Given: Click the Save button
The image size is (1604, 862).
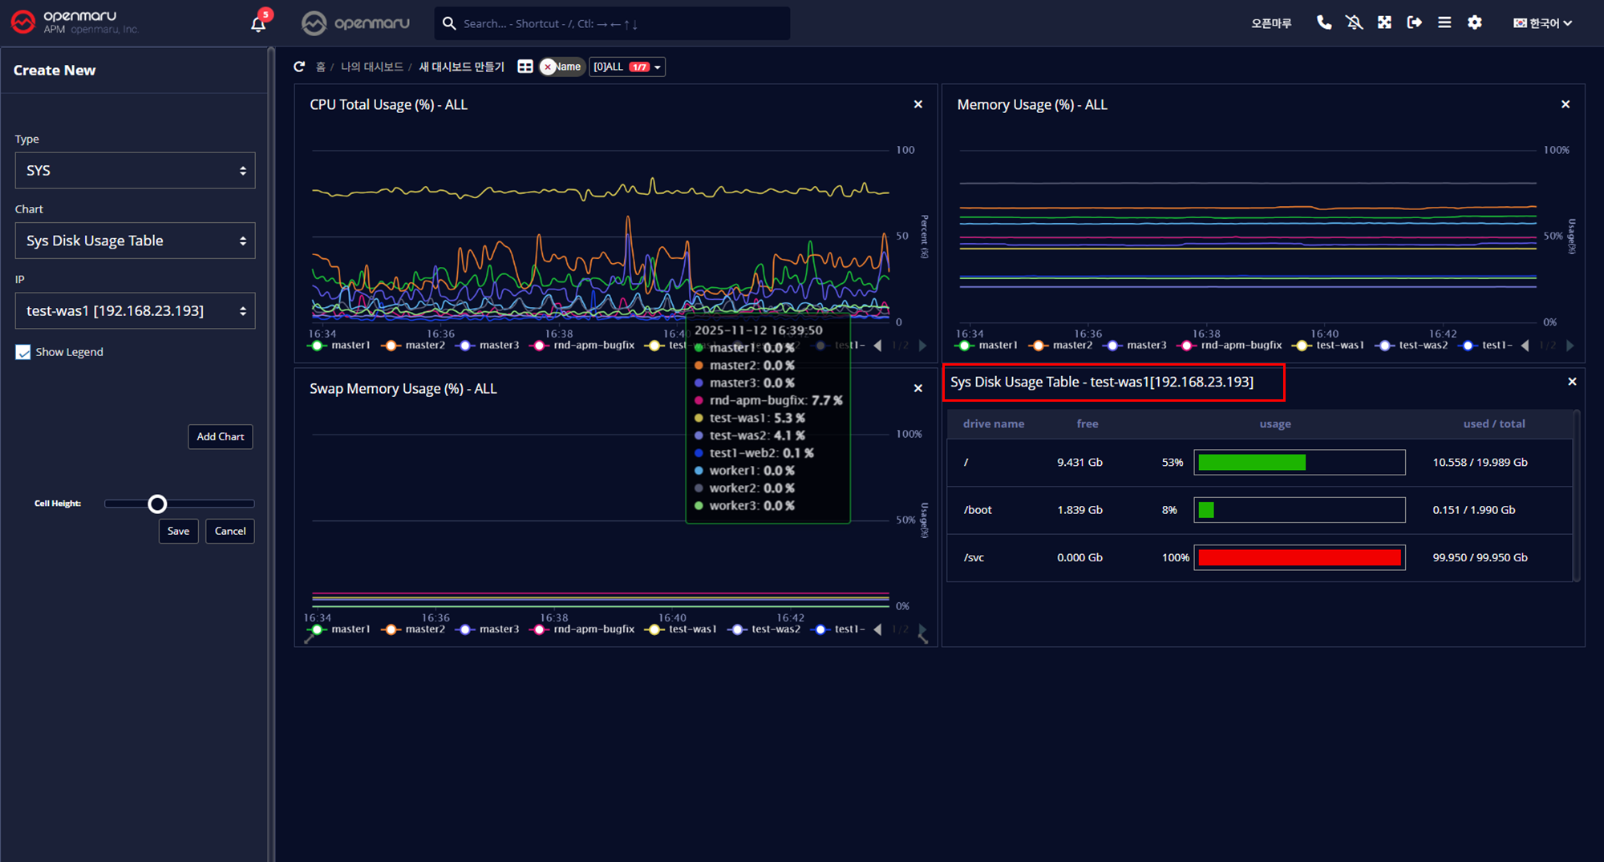Looking at the screenshot, I should [178, 531].
